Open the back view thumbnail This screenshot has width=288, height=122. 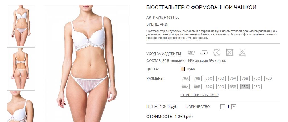pos(21,68)
